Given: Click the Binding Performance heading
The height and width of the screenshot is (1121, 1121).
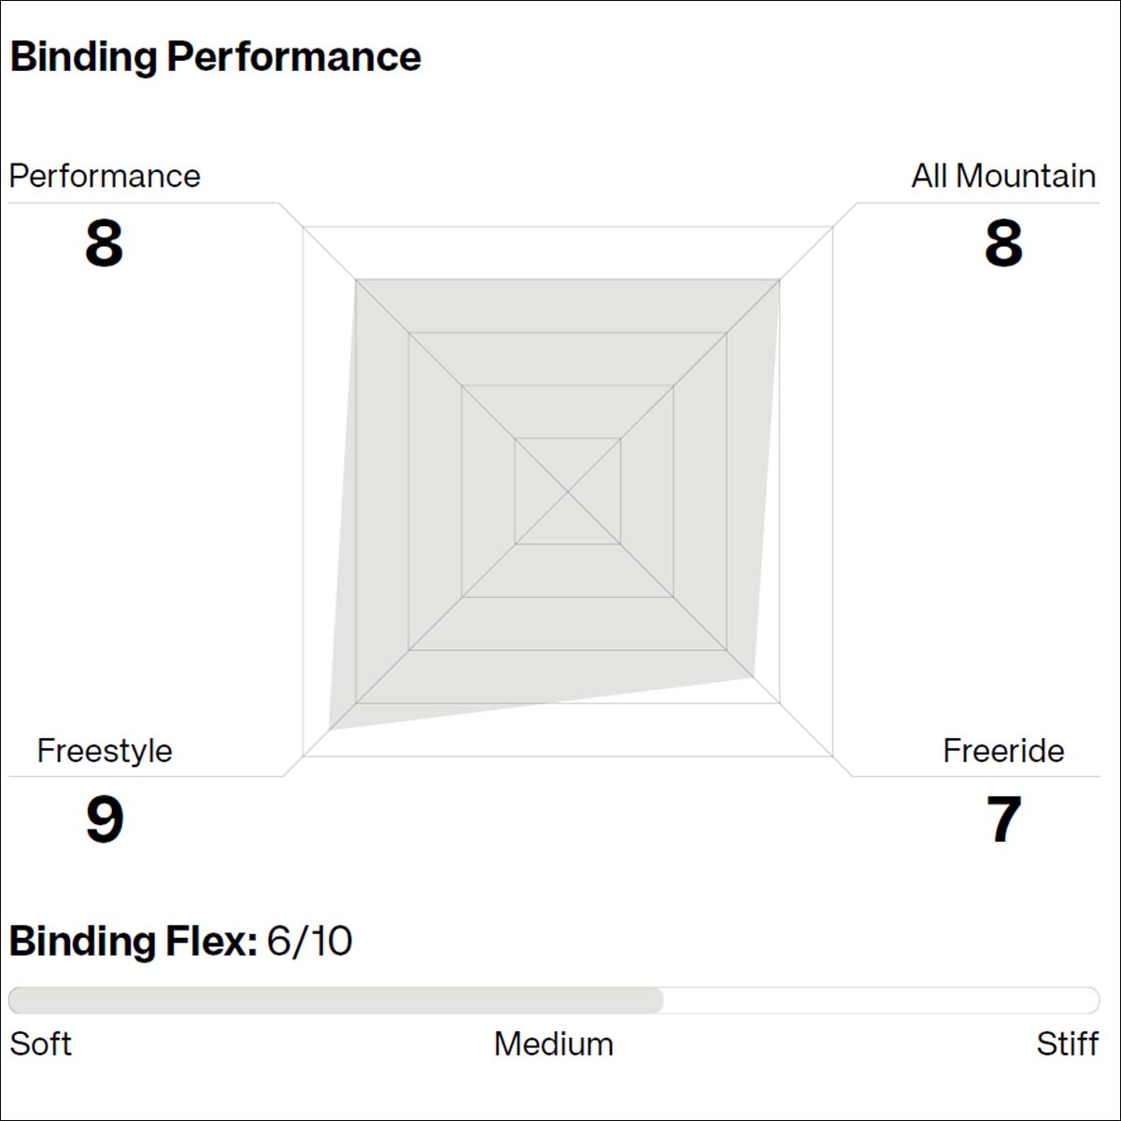Looking at the screenshot, I should pyautogui.click(x=216, y=57).
